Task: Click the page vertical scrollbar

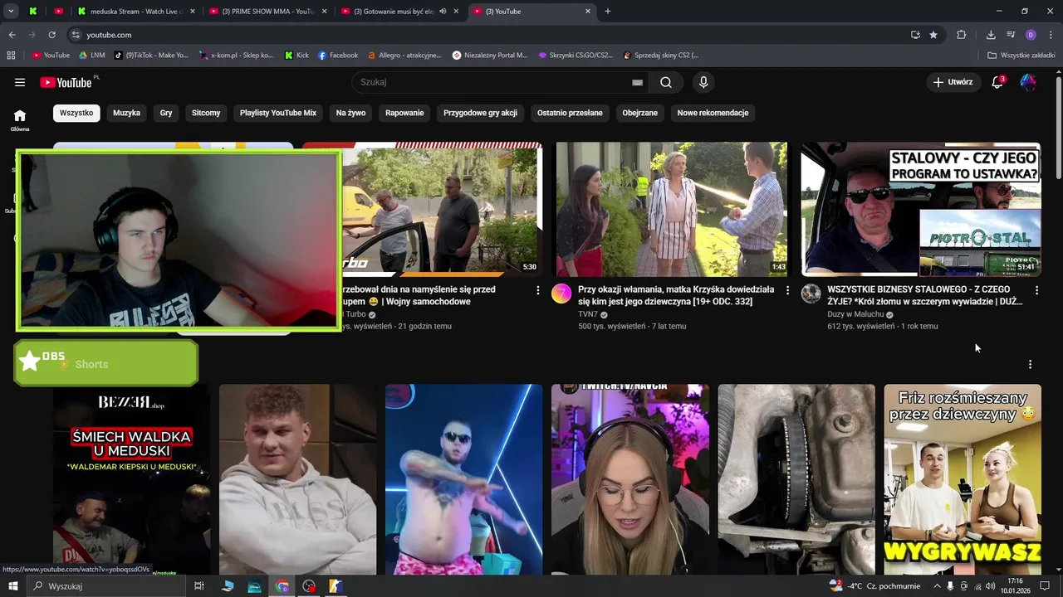Action: click(x=1058, y=129)
